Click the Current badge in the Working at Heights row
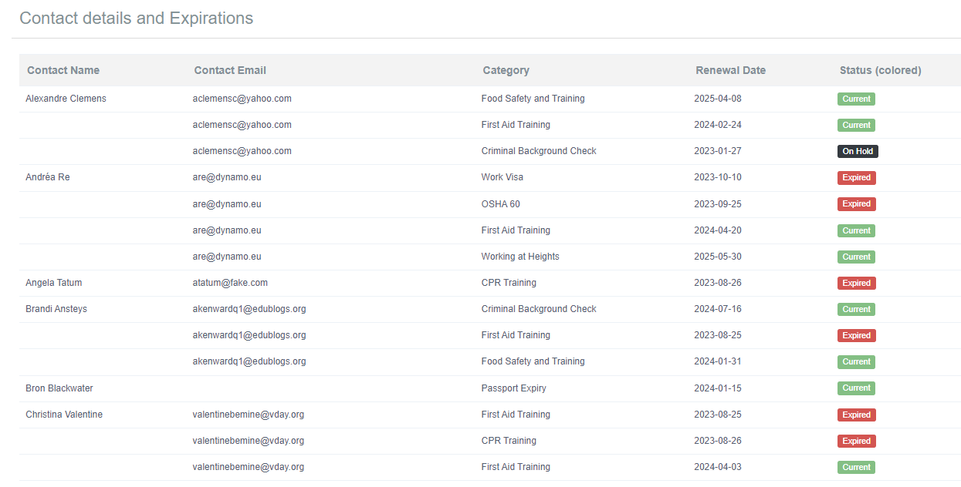 (856, 257)
